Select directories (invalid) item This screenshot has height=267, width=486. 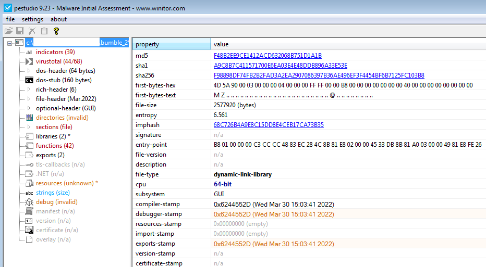point(62,118)
